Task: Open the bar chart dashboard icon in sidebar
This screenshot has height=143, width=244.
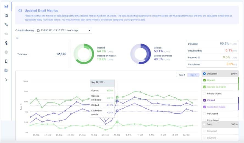Action: (6, 7)
